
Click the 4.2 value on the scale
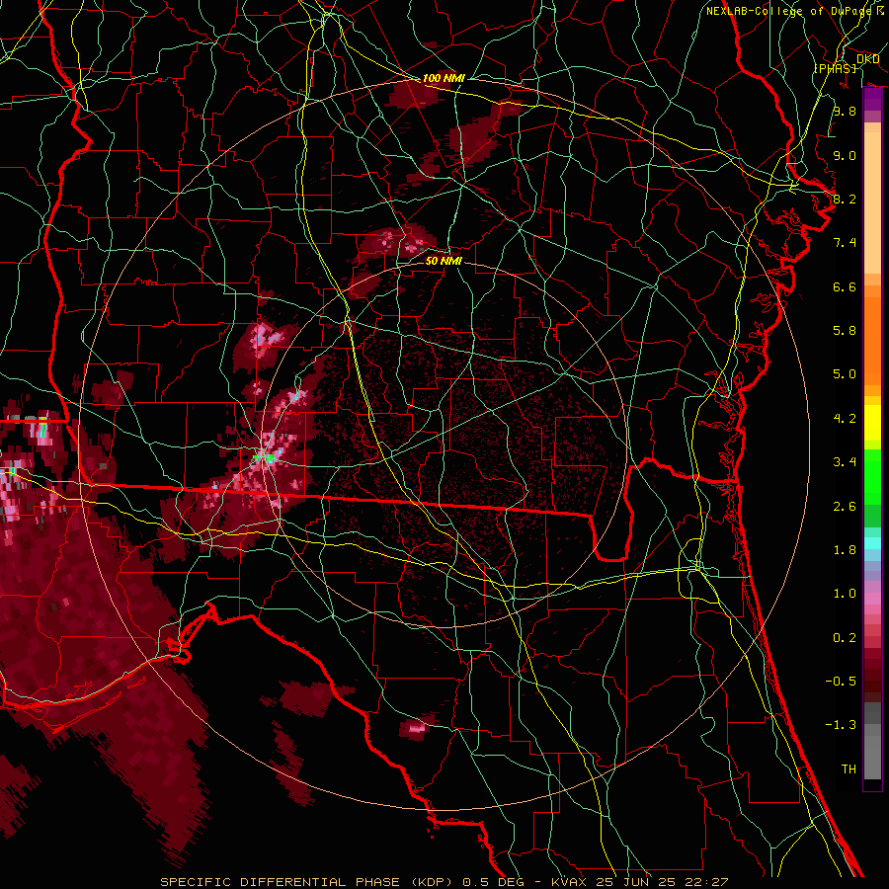[845, 419]
